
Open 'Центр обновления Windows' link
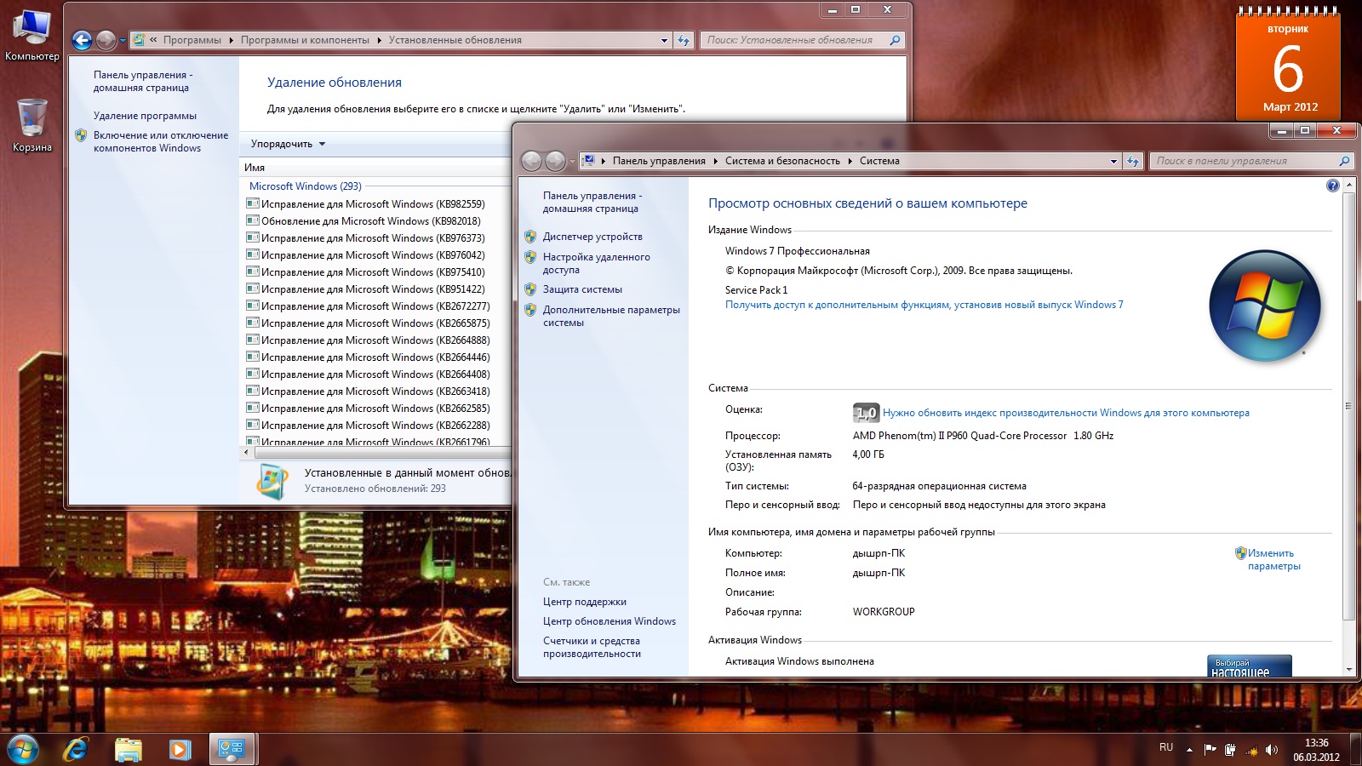pos(609,621)
